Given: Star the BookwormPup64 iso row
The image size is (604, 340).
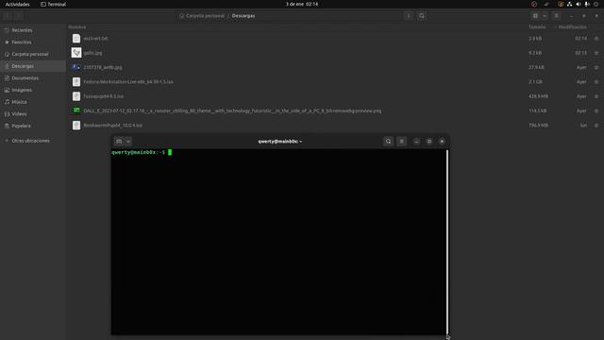Looking at the screenshot, I should coord(596,126).
